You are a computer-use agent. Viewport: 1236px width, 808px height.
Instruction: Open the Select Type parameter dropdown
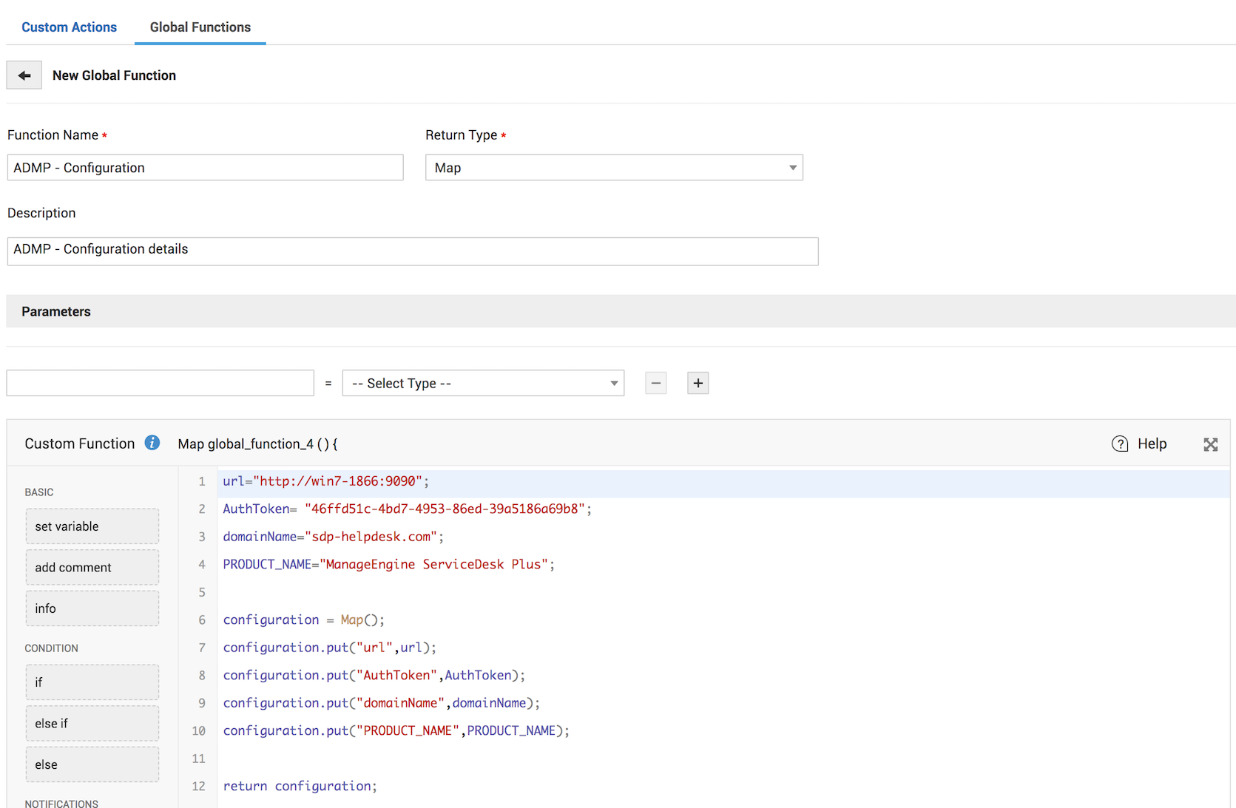click(x=482, y=383)
